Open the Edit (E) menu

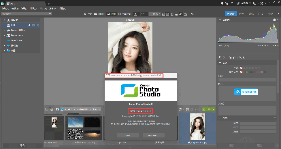click(x=15, y=9)
